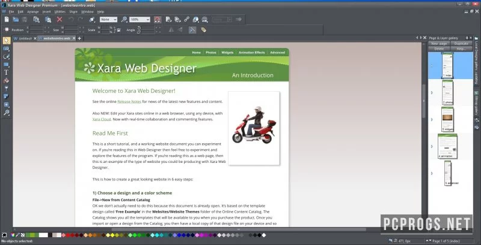Click the New page button
The image size is (481, 245).
[x=439, y=44]
